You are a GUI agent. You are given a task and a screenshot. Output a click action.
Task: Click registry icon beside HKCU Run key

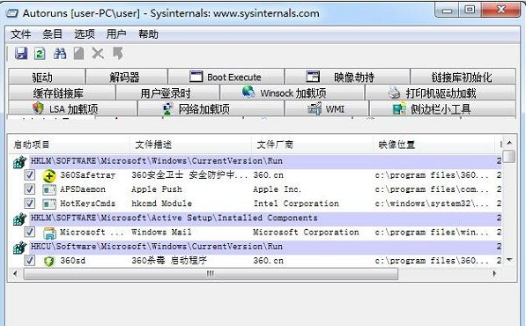point(19,248)
